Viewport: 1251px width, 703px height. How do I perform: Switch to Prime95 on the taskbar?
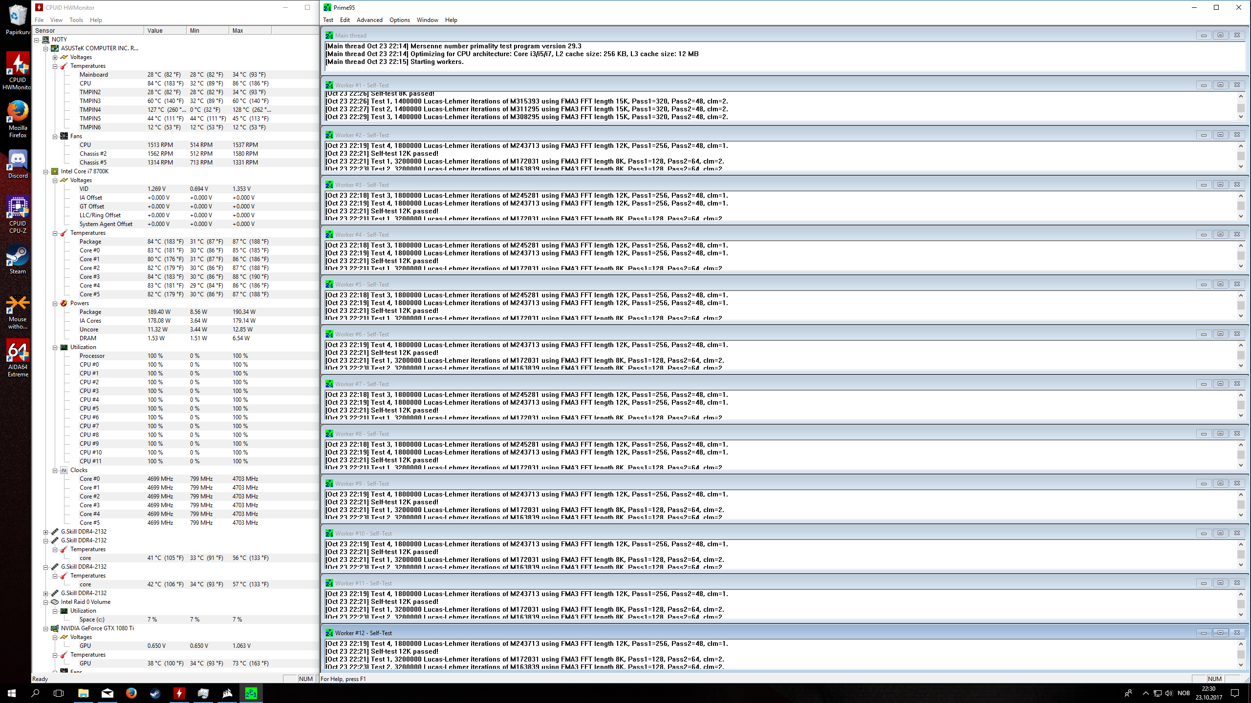coord(251,693)
